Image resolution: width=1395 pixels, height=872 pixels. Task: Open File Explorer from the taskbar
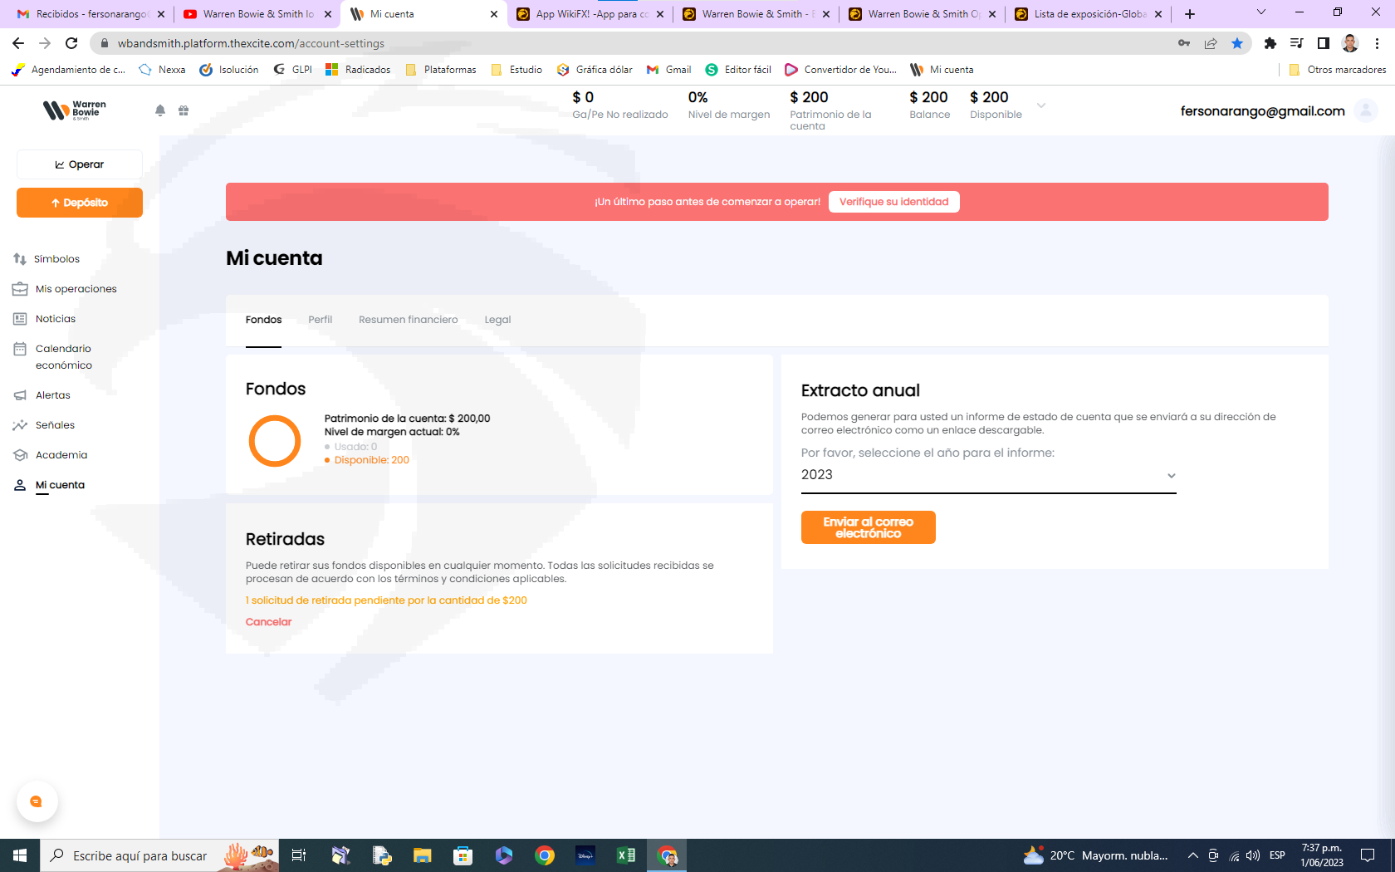(423, 855)
